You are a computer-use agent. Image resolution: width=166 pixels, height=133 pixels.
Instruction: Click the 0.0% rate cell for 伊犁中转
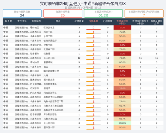click(122, 45)
